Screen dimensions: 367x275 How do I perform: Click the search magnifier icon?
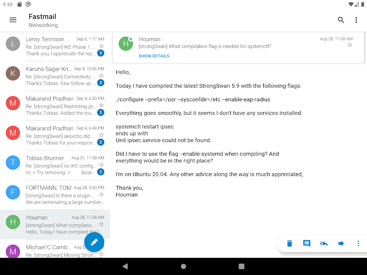tap(341, 20)
